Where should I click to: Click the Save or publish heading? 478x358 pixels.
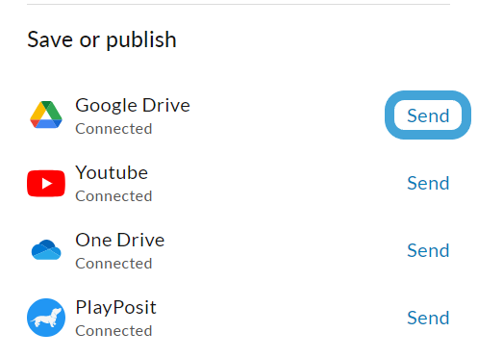click(102, 39)
